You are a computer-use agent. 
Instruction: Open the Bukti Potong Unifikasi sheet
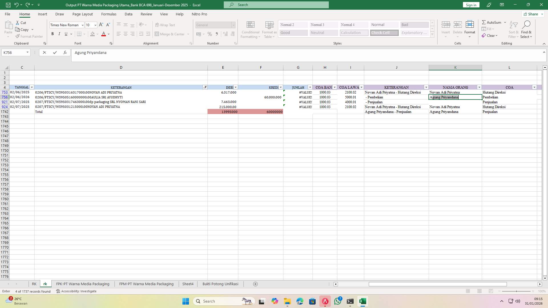[220, 284]
